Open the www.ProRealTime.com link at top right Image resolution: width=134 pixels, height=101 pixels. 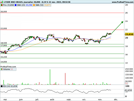(122, 2)
